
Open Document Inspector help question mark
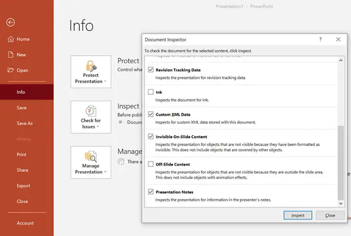[320, 39]
